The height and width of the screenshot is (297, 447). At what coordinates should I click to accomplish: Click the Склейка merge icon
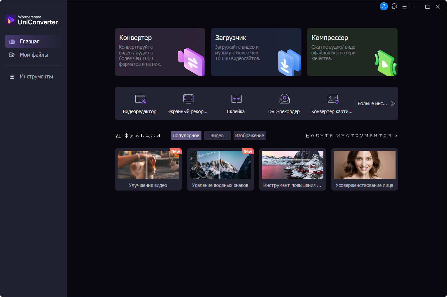(237, 99)
